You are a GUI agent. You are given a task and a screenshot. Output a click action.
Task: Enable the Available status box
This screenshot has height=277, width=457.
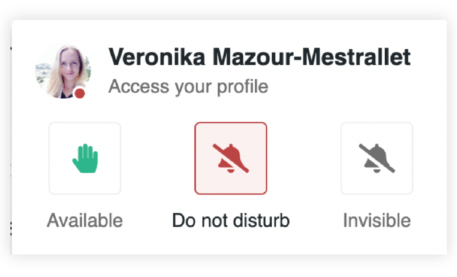coord(85,159)
